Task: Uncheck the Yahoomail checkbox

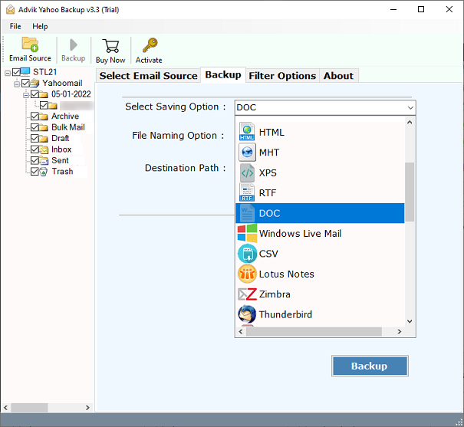Action: click(x=25, y=83)
